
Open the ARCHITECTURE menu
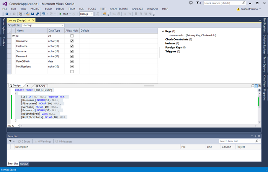tap(119, 8)
